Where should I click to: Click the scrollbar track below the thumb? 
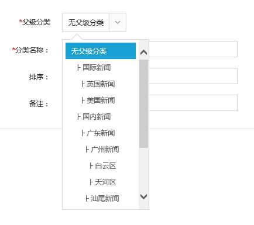click(x=144, y=169)
